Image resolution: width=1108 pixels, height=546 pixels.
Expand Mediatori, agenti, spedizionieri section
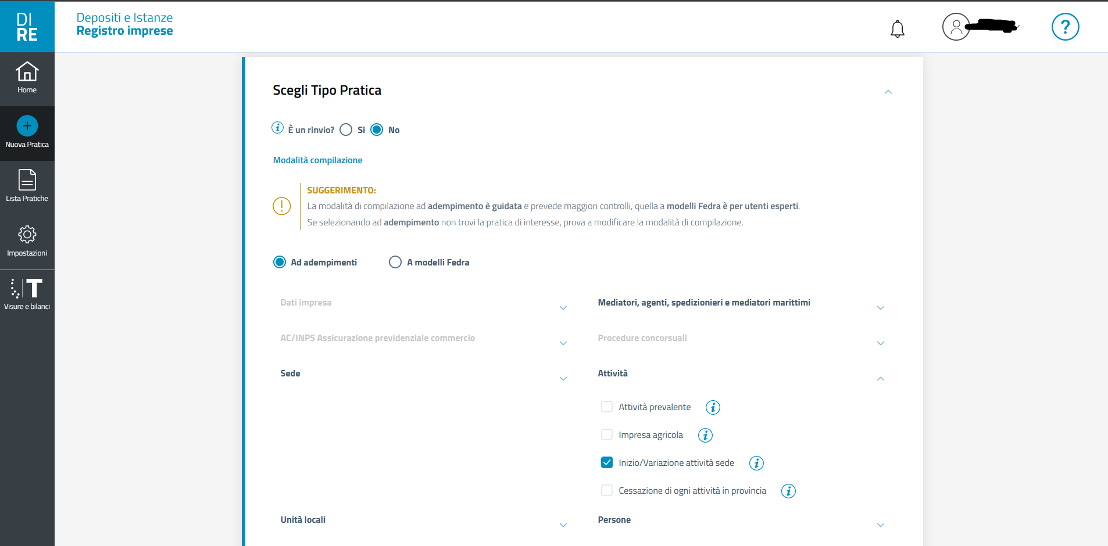(880, 308)
